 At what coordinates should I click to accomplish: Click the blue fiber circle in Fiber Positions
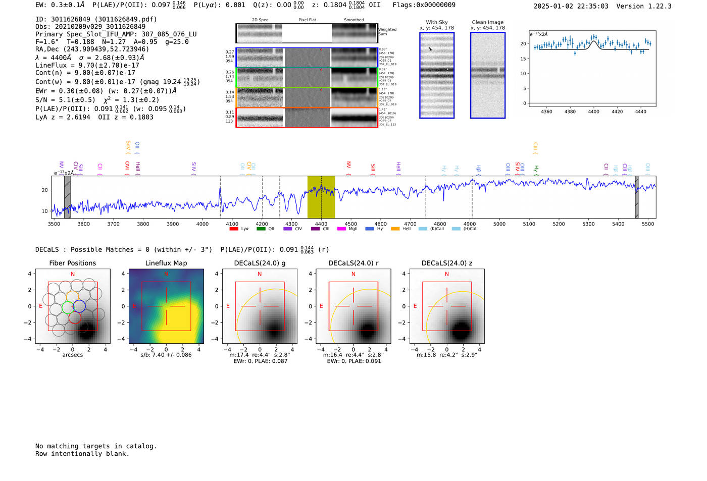[79, 306]
